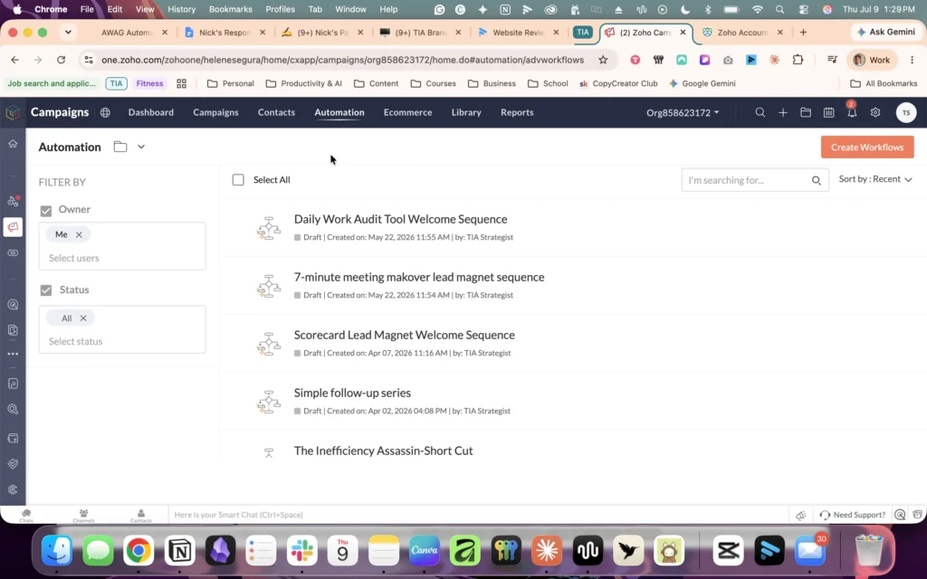Open Sort by Recent dropdown

(875, 179)
